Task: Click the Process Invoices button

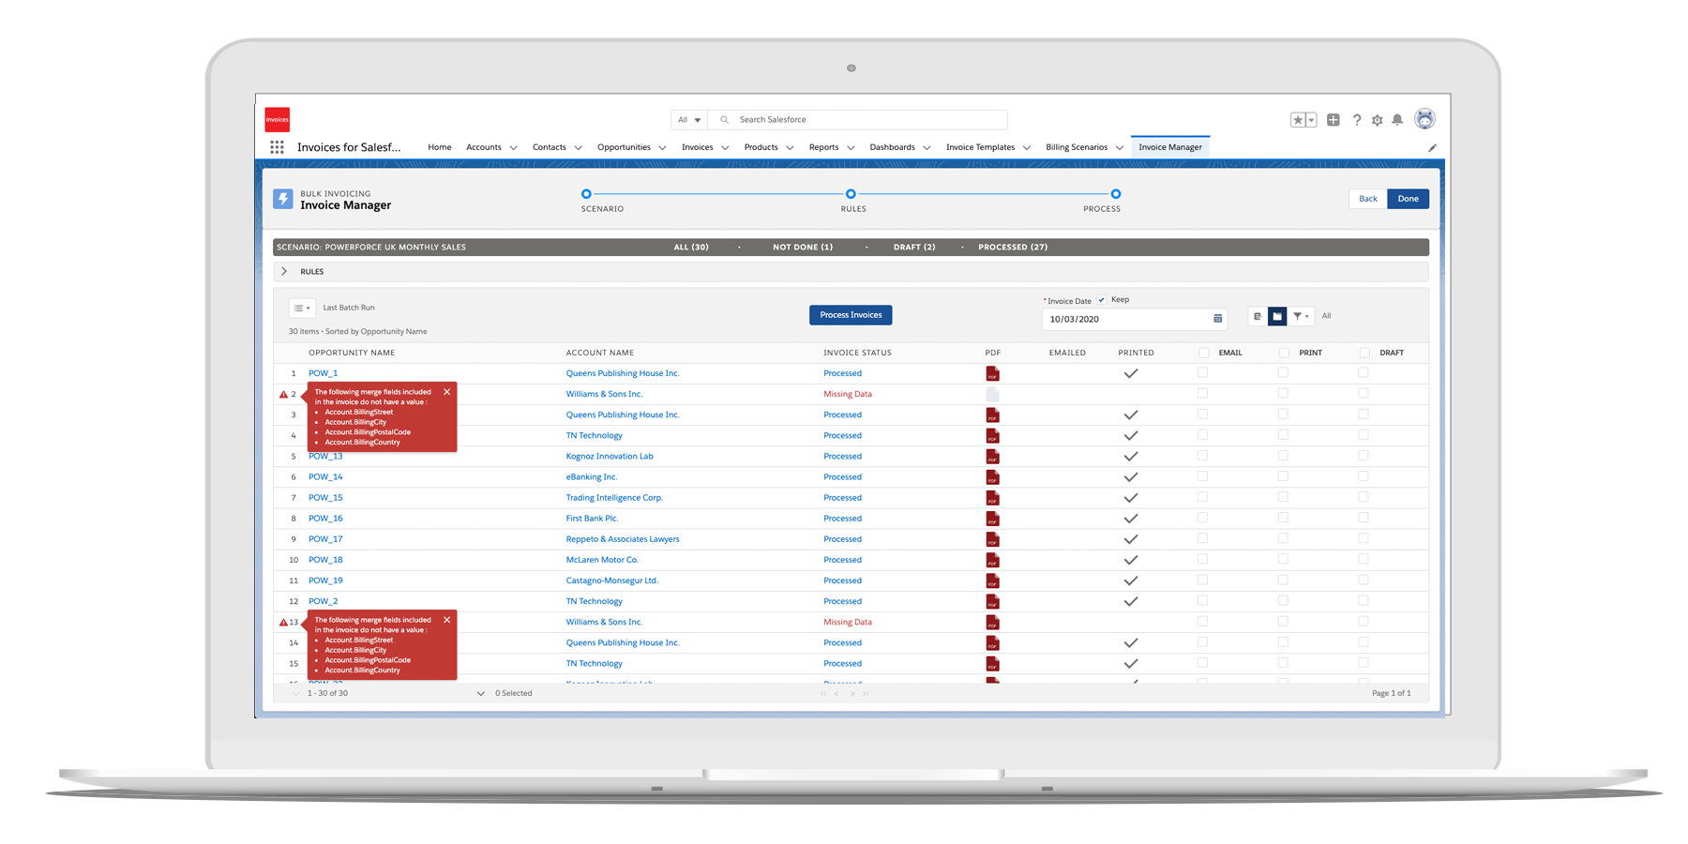Action: [851, 315]
